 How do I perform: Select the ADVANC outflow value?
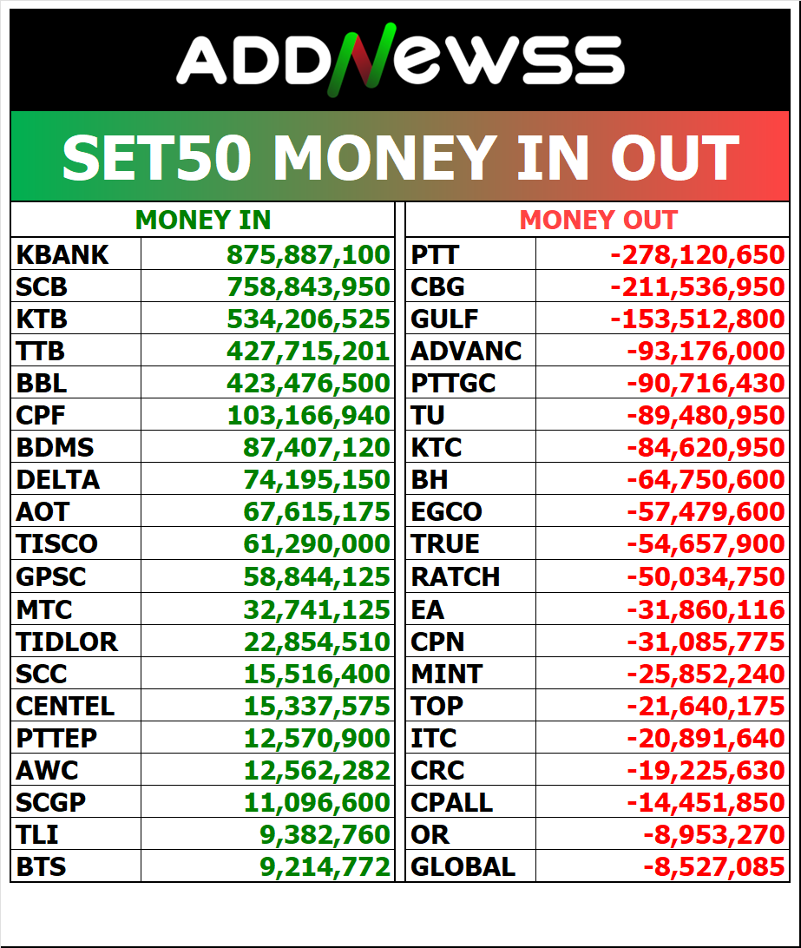(706, 351)
